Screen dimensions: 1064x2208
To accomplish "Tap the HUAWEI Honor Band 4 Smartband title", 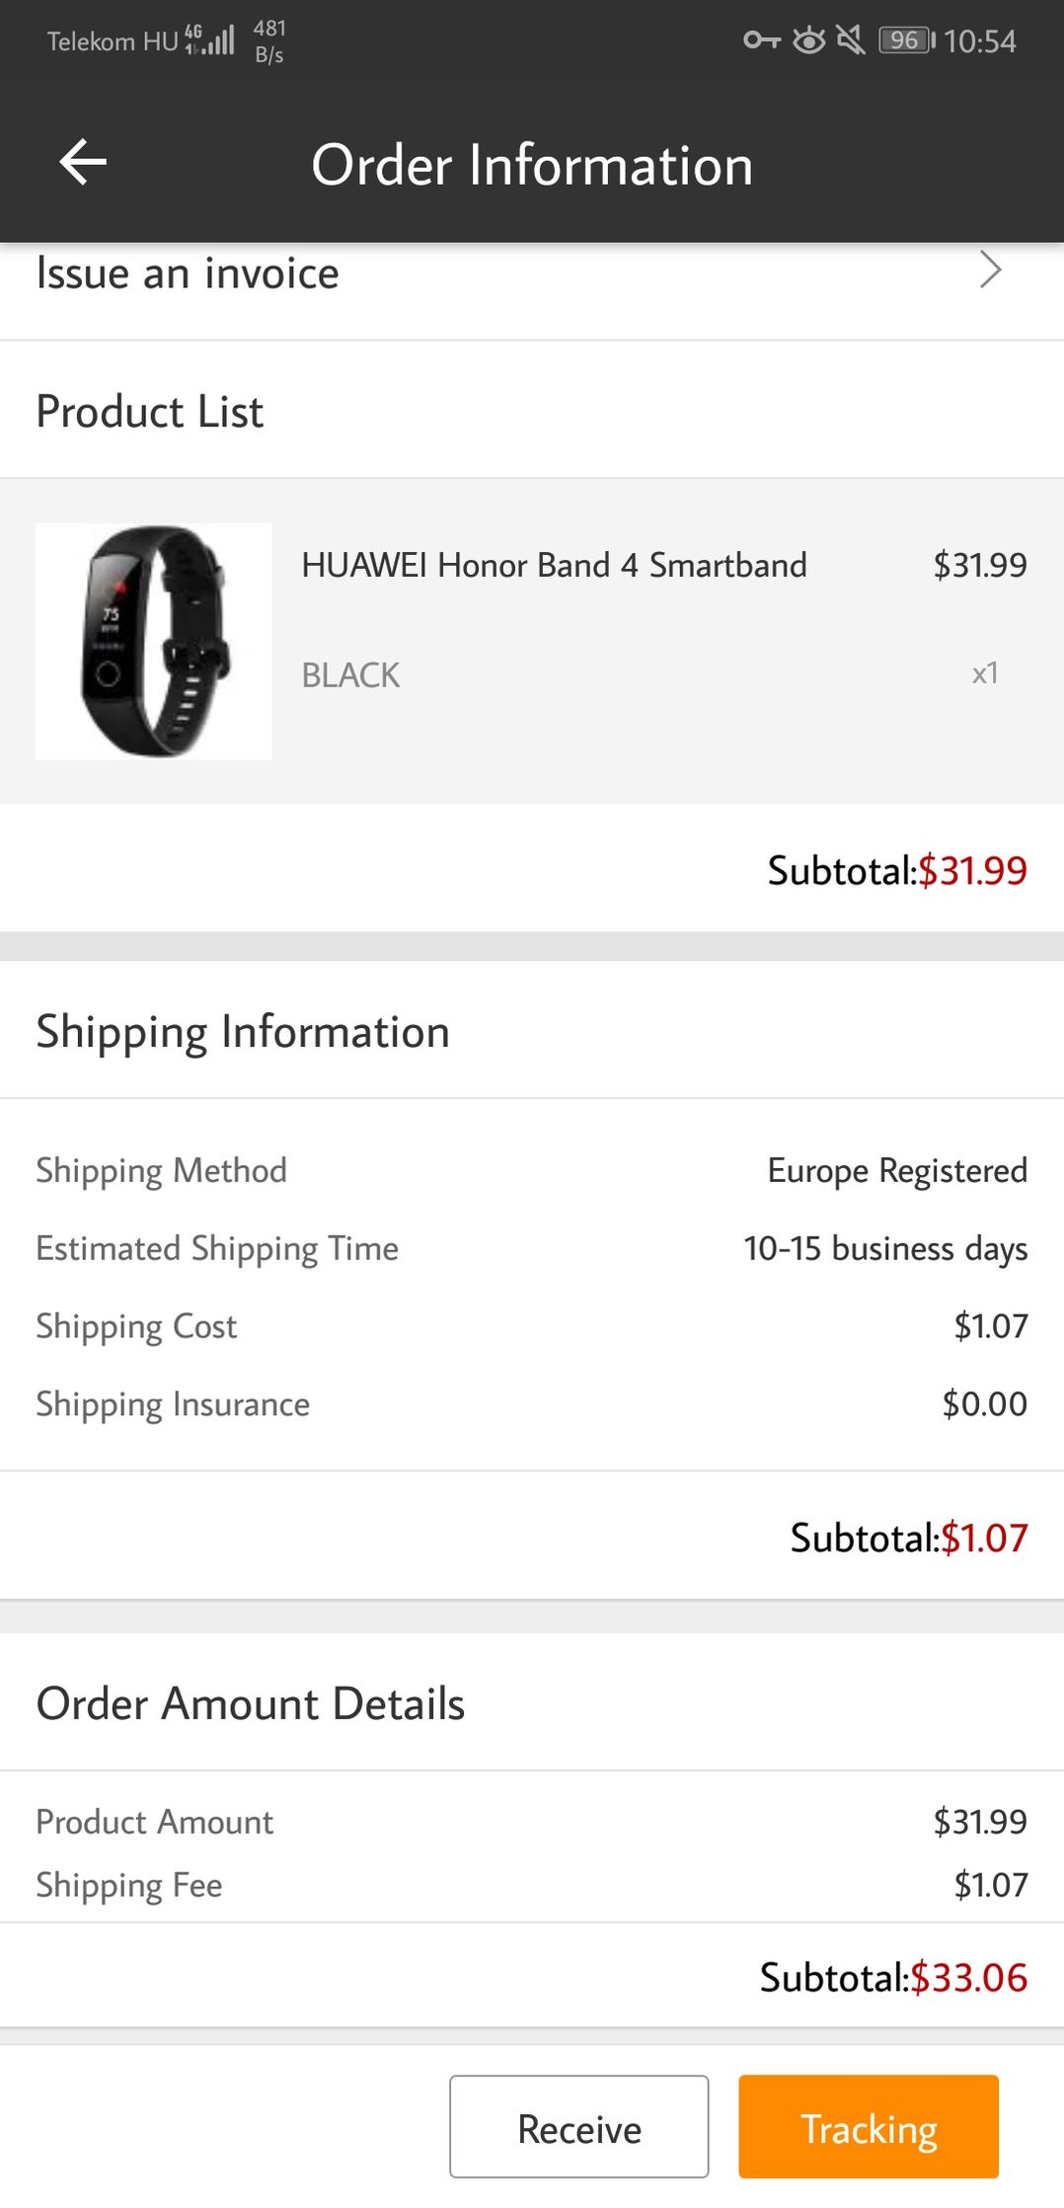I will [554, 565].
